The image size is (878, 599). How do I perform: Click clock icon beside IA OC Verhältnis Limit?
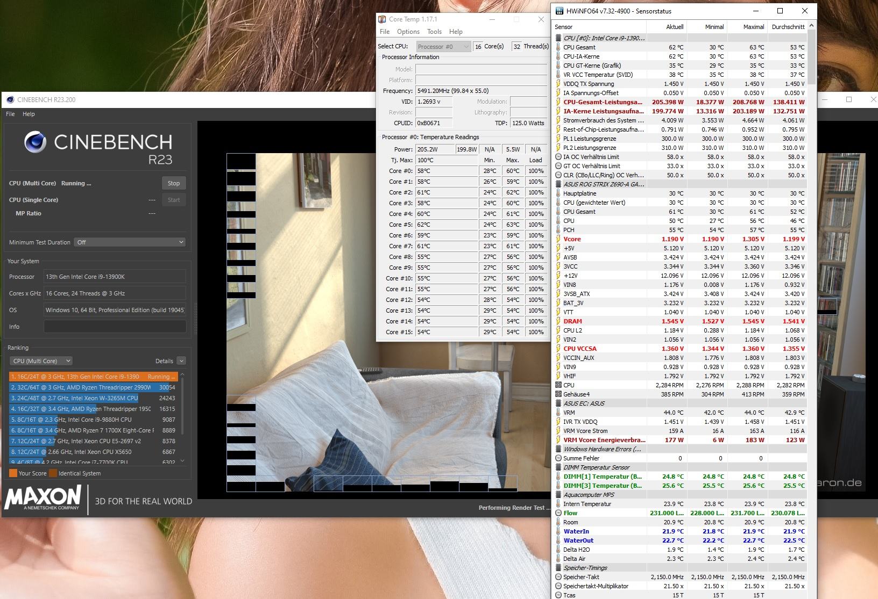[558, 157]
